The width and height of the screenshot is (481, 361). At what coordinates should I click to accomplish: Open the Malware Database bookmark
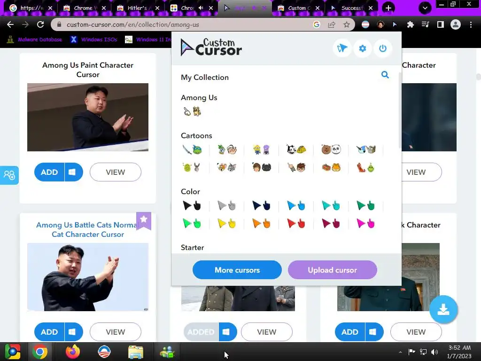[34, 39]
